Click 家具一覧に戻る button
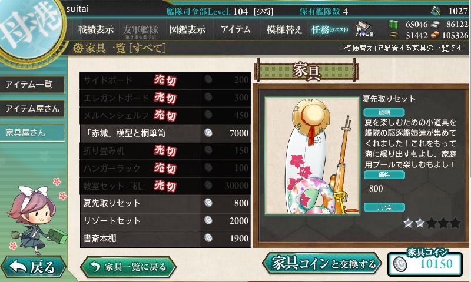471x282 pixels. tap(128, 266)
